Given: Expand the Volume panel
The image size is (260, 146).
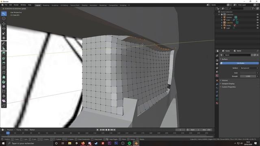Looking at the screenshot, I should 225,80.
